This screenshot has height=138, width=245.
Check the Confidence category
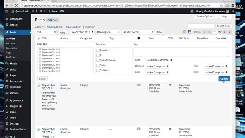(x=98, y=70)
